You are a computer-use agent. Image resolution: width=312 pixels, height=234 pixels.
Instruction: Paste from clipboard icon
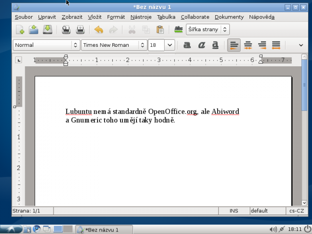click(x=160, y=29)
